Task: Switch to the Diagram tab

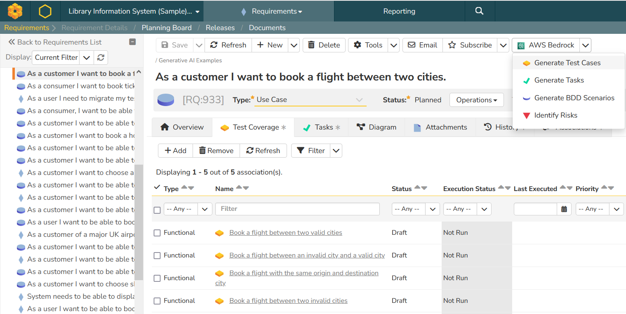Action: coord(377,127)
